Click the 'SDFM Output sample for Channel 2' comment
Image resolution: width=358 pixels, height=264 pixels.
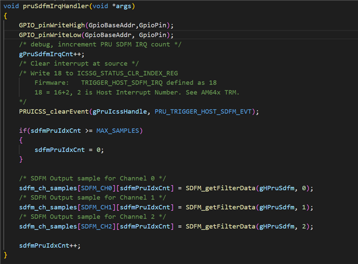click(x=92, y=217)
